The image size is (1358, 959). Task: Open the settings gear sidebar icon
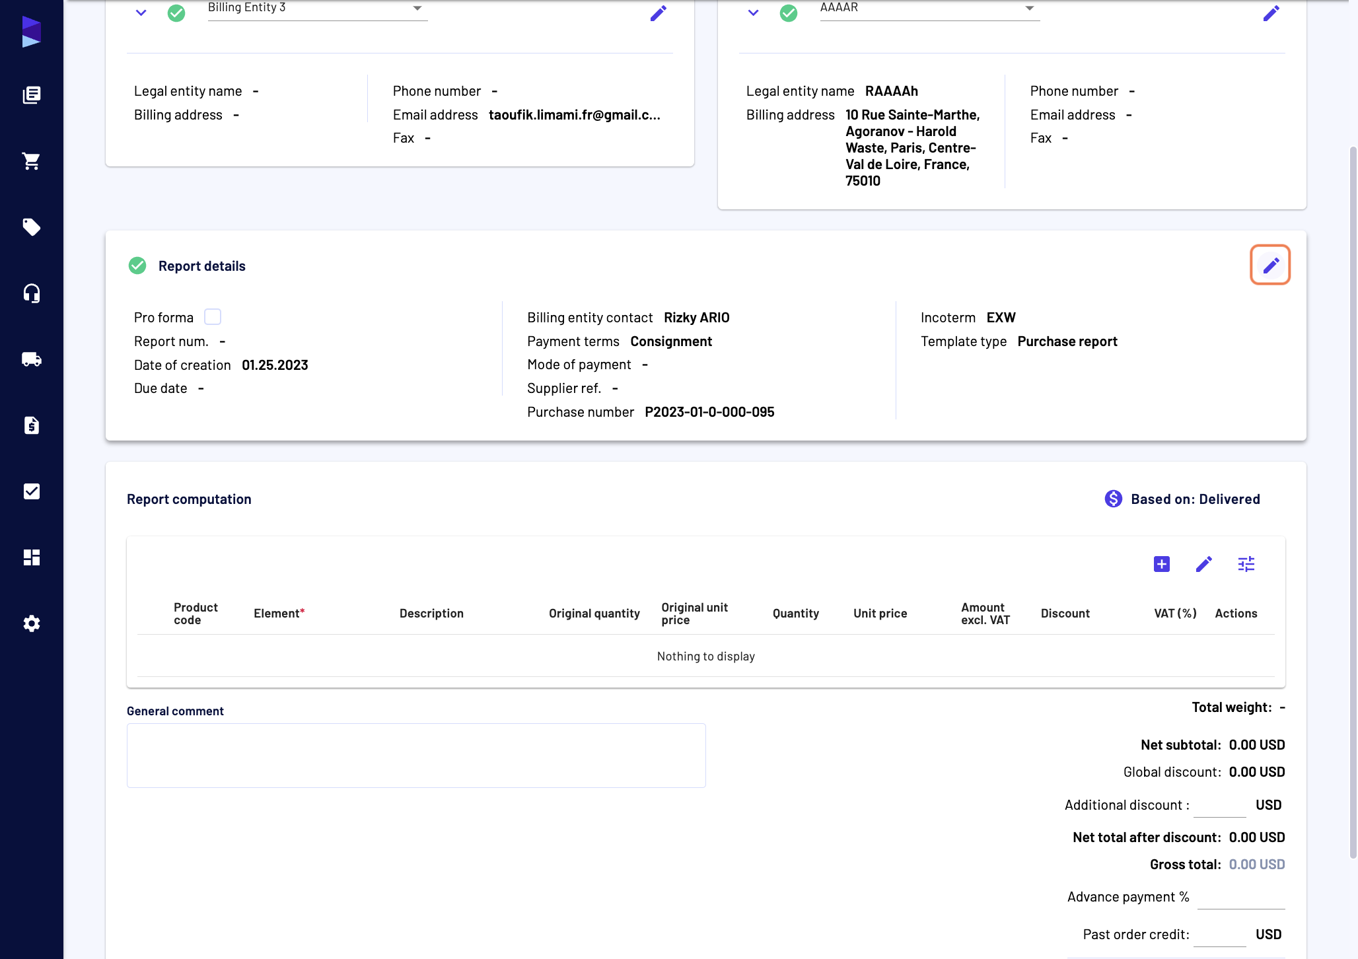click(31, 623)
